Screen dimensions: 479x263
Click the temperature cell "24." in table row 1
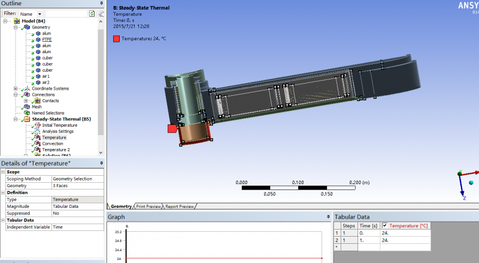[x=405, y=233]
